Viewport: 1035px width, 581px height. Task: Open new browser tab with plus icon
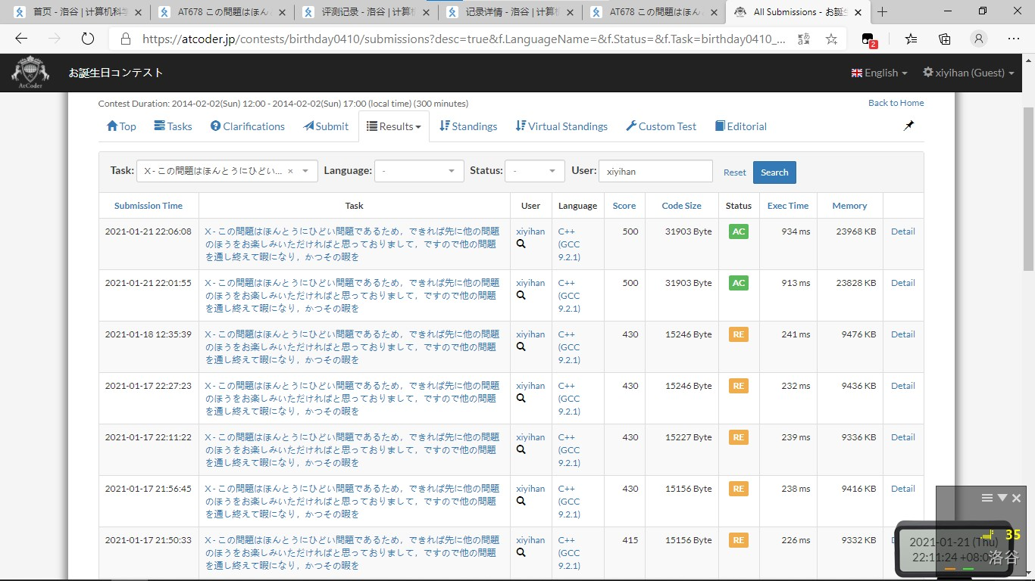(882, 12)
